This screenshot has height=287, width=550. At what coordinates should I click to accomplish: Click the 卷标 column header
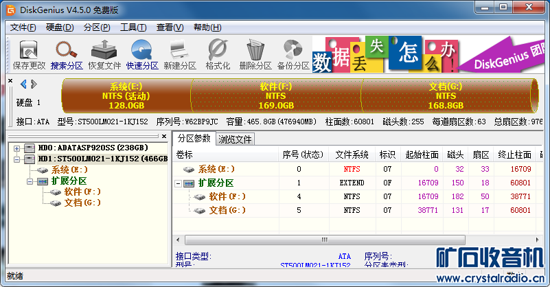[226, 154]
